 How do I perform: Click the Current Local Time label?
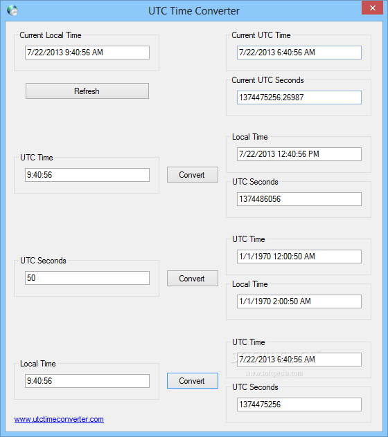coord(51,35)
